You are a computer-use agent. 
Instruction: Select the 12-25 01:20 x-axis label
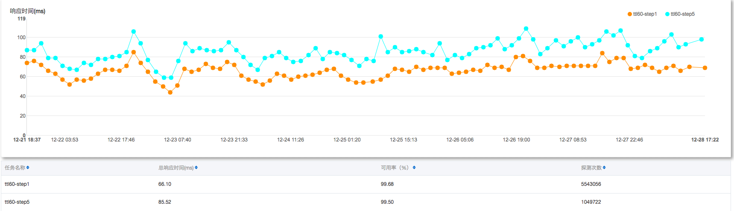tap(347, 140)
